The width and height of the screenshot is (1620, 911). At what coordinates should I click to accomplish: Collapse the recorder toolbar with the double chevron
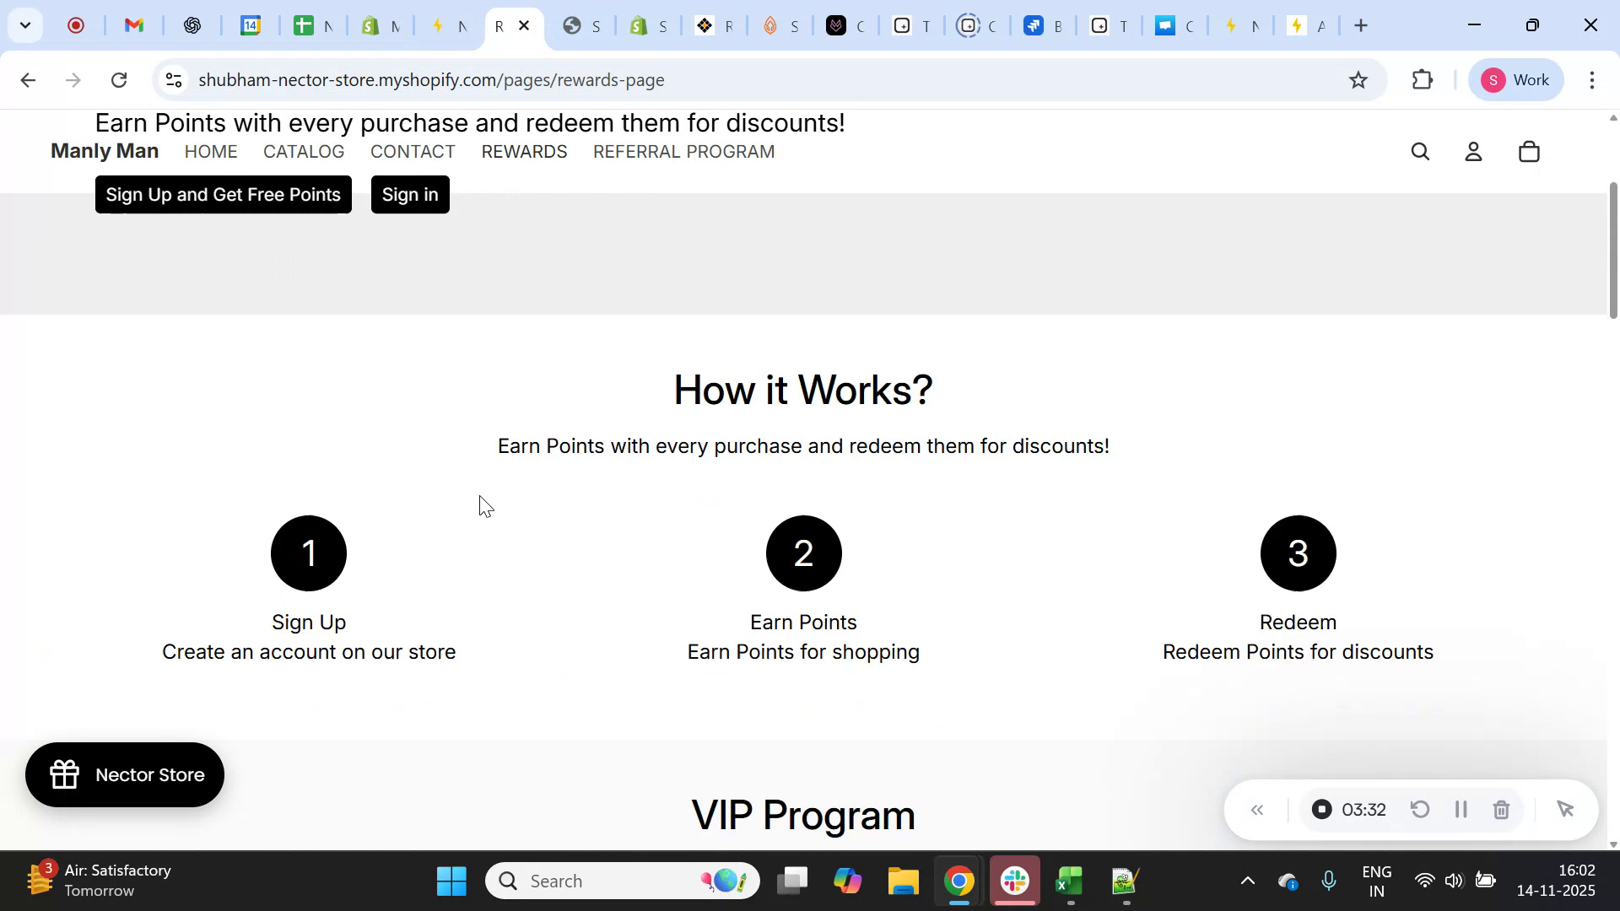pyautogui.click(x=1257, y=809)
